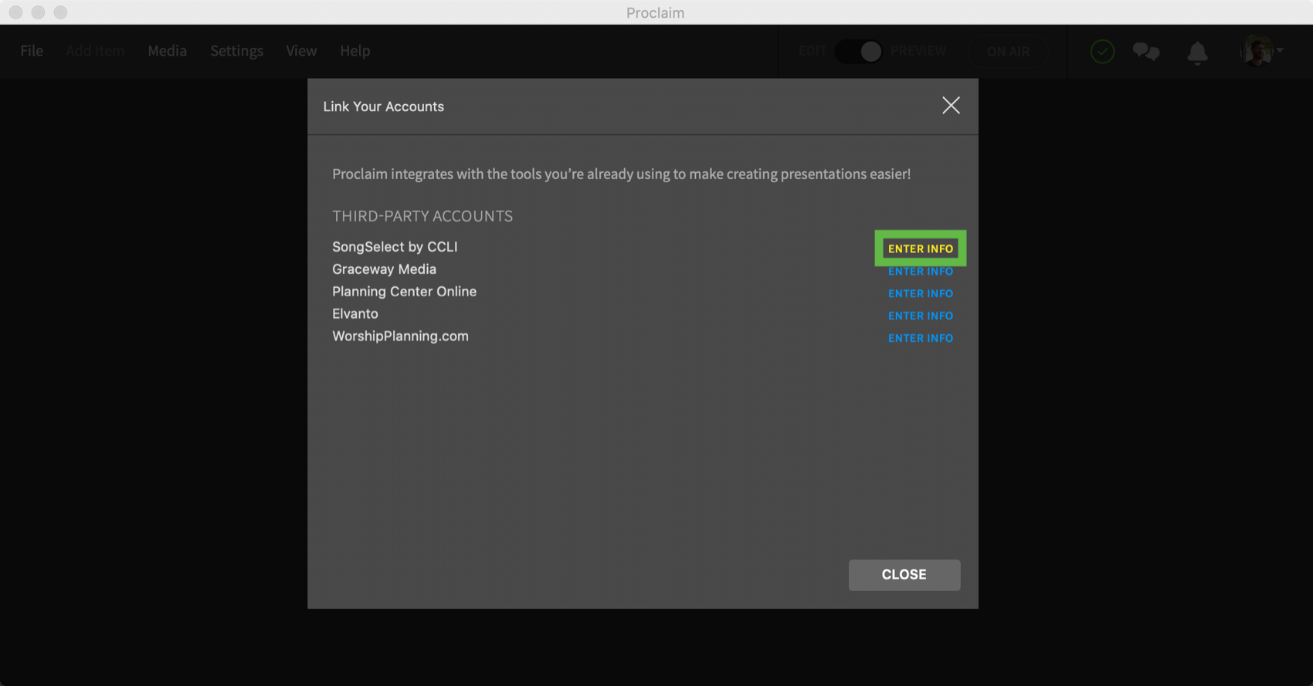Image resolution: width=1313 pixels, height=686 pixels.
Task: Click the EDIT label beside the toggle
Action: click(813, 51)
